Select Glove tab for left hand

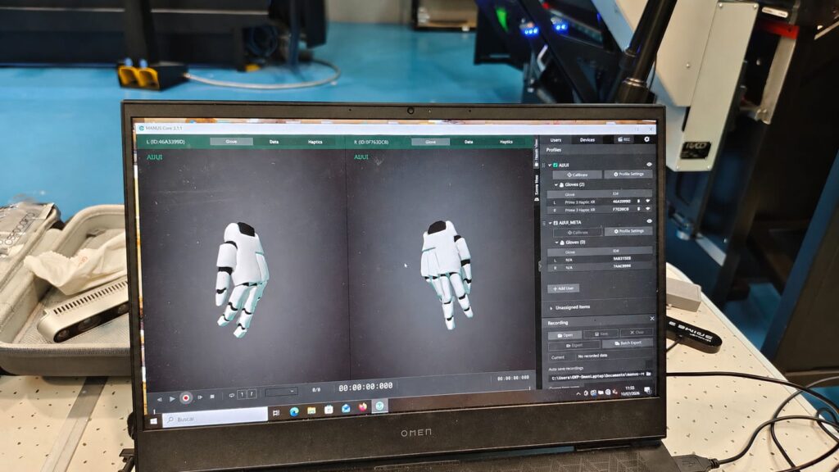[231, 142]
